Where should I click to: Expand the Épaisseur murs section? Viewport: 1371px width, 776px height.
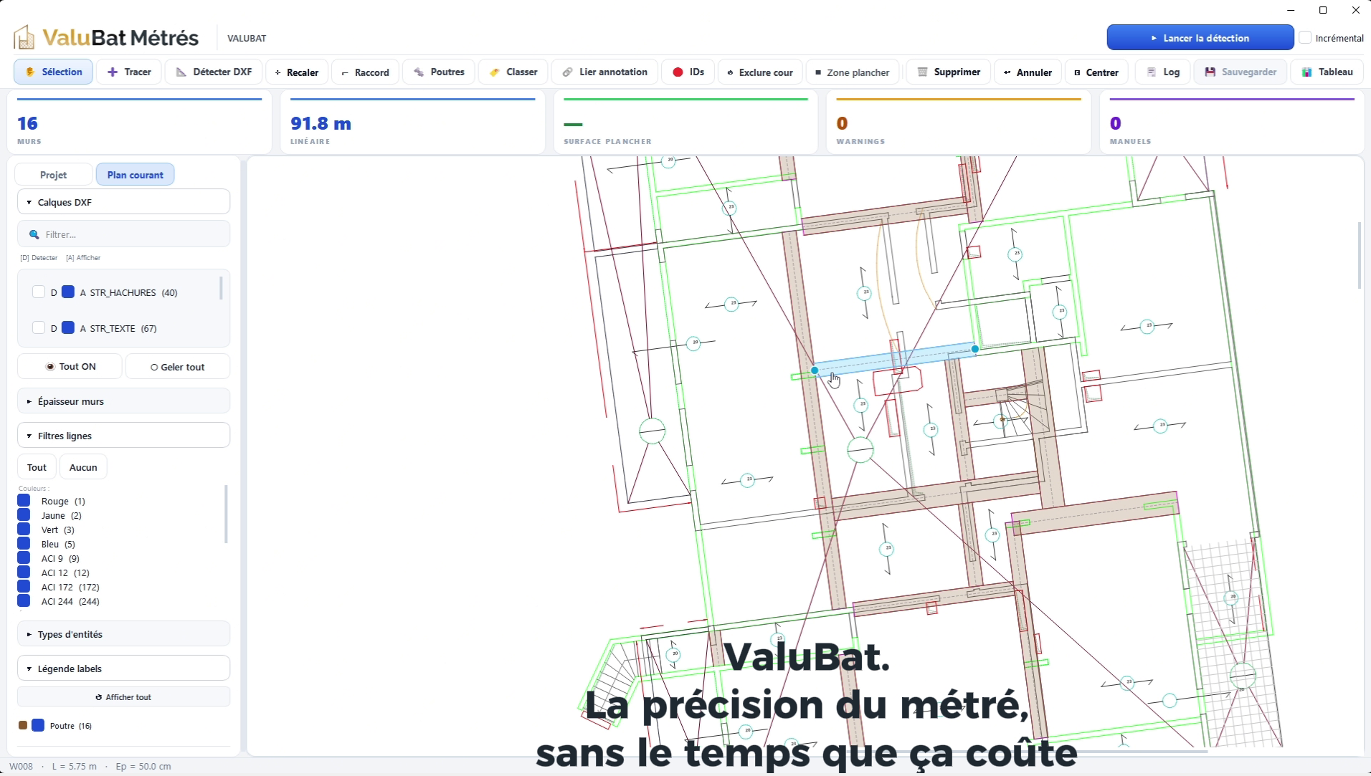click(x=123, y=401)
